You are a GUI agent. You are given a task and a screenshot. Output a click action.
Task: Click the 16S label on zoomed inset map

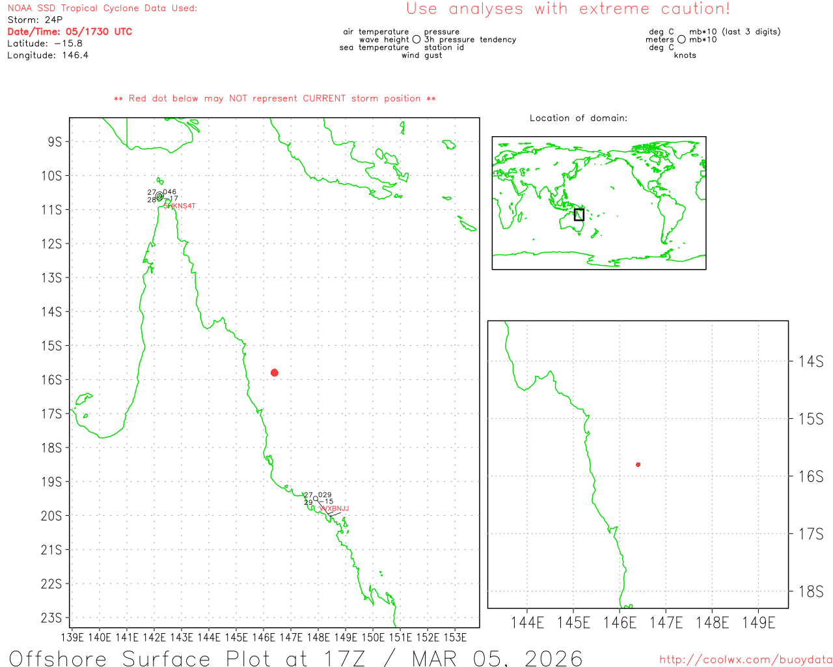click(x=811, y=477)
